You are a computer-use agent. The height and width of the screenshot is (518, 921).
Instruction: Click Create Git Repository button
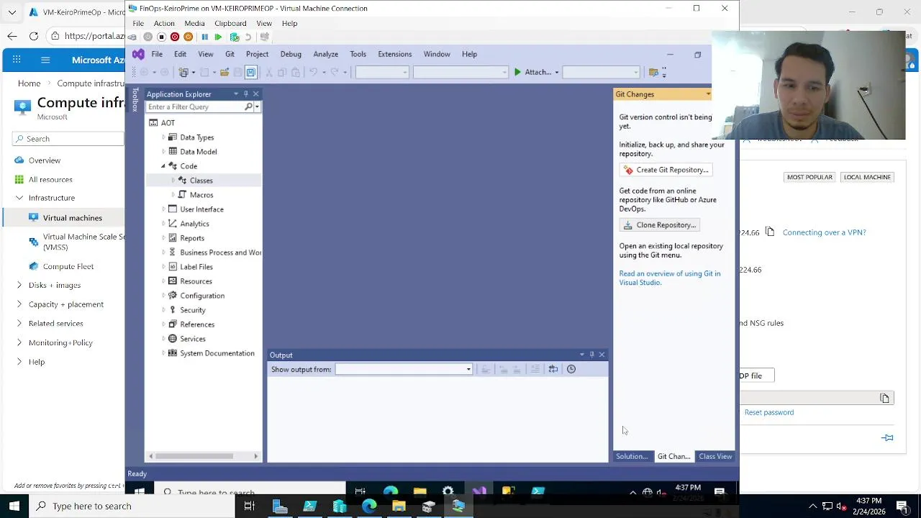[x=666, y=170]
